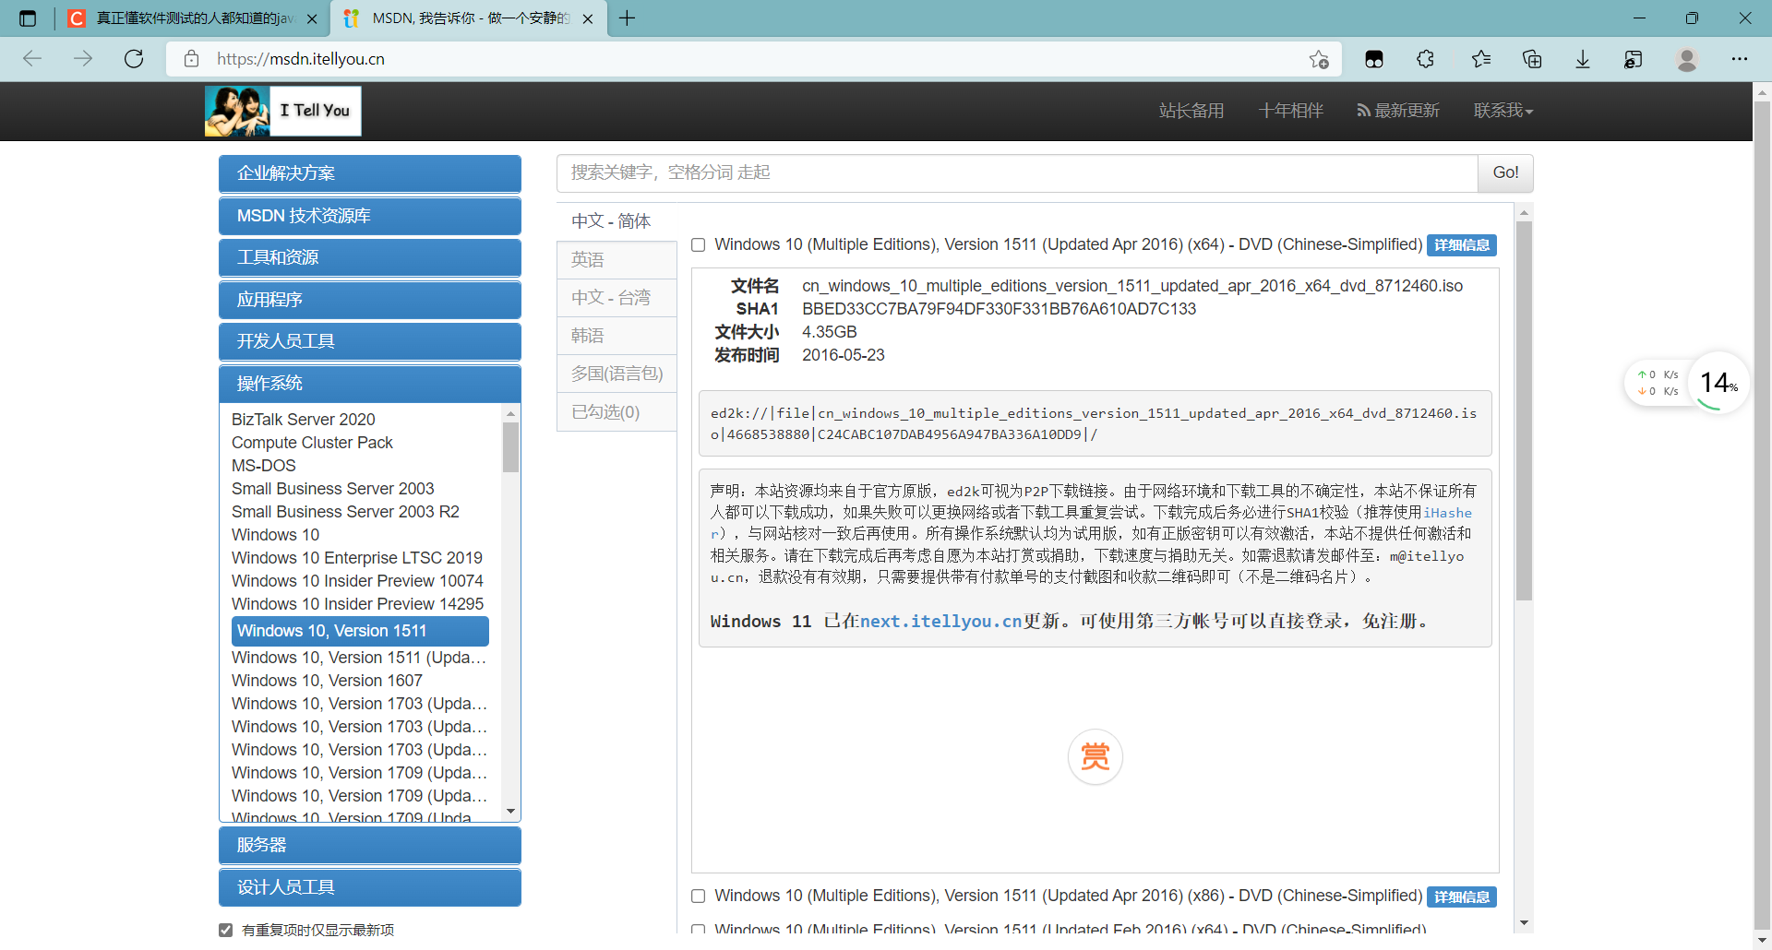The width and height of the screenshot is (1772, 950).
Task: Select Windows 10 Enterprise LTSC 2019
Action: [x=357, y=558]
